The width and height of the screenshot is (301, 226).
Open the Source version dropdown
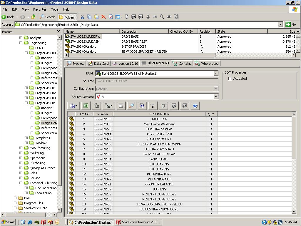pos(216,97)
